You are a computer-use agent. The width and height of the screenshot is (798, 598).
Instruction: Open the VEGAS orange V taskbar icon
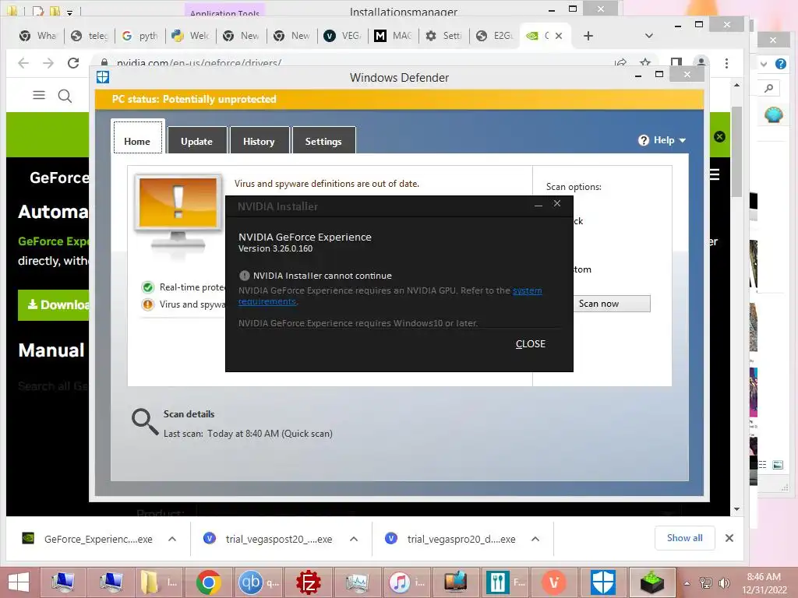[x=554, y=582]
